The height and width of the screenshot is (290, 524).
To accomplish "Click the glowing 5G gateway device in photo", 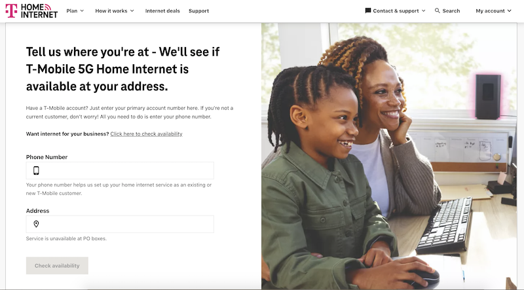I will [x=488, y=96].
